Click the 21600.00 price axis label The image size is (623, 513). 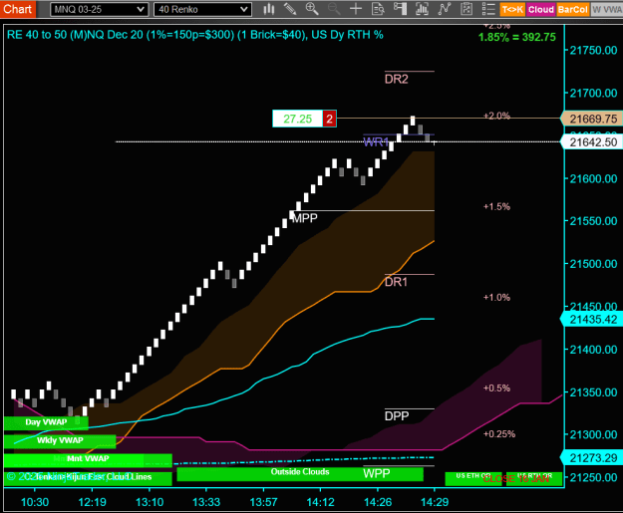point(593,178)
